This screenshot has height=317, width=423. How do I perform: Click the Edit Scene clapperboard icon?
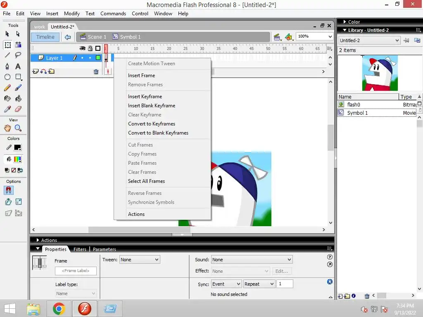277,37
